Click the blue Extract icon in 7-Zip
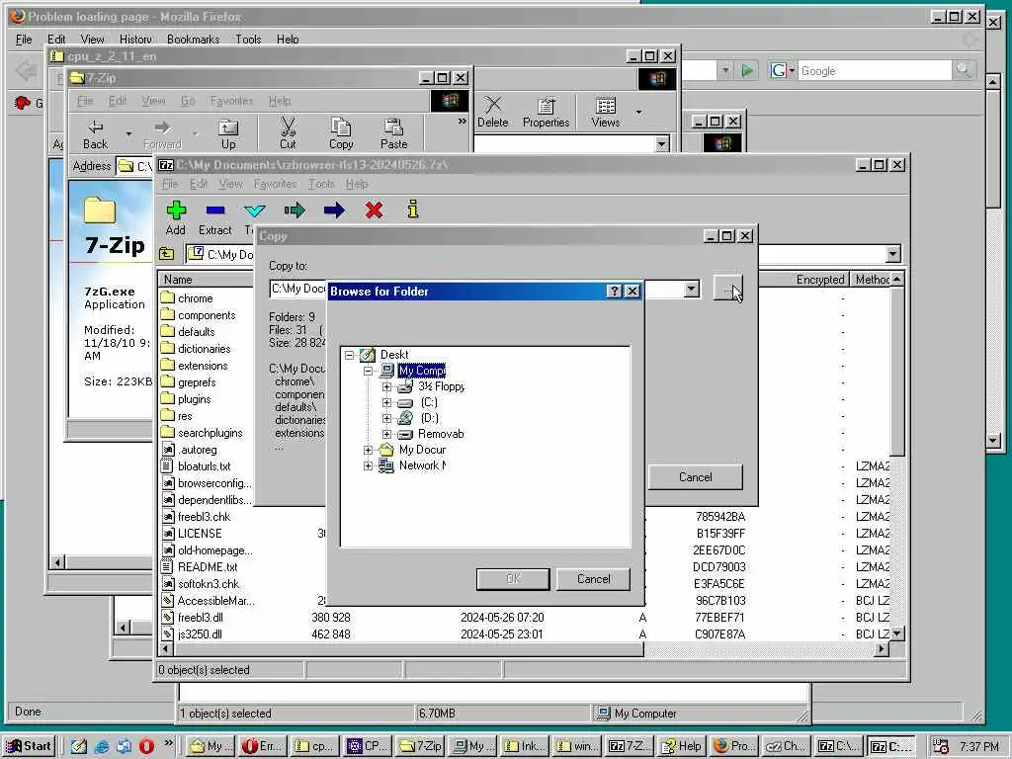This screenshot has width=1012, height=759. pos(214,217)
